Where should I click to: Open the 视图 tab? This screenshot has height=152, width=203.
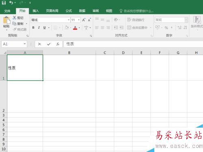pos(109,11)
